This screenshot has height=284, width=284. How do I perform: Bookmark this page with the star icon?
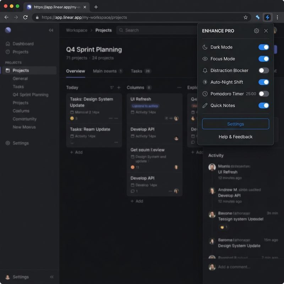point(245,17)
